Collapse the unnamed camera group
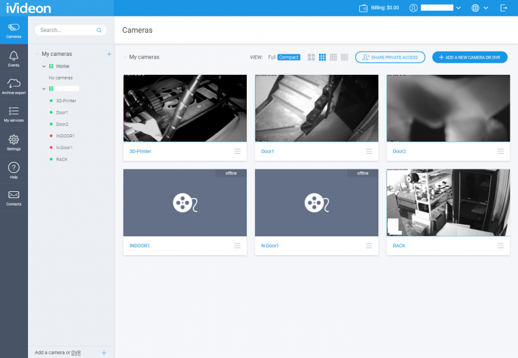This screenshot has height=358, width=518. click(x=44, y=88)
